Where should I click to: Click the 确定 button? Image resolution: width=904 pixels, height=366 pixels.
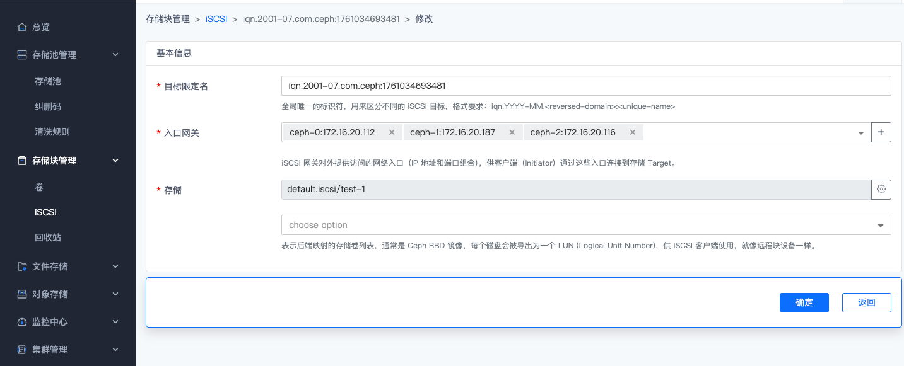point(804,302)
